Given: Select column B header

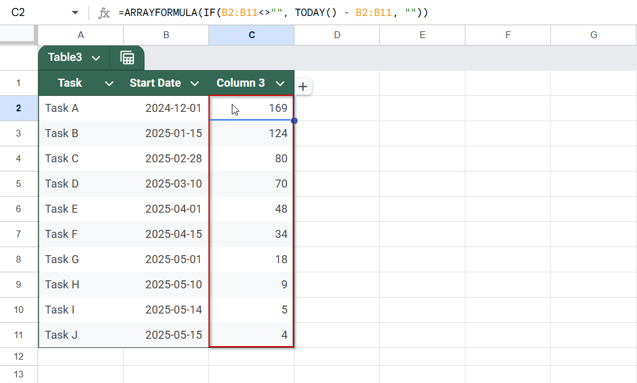Looking at the screenshot, I should coord(166,35).
